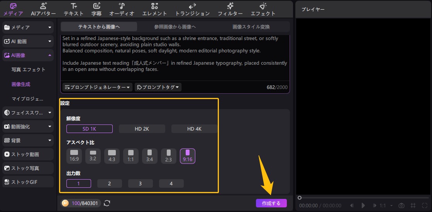Click the プレイヤー panel title
The image size is (432, 212).
313,9
